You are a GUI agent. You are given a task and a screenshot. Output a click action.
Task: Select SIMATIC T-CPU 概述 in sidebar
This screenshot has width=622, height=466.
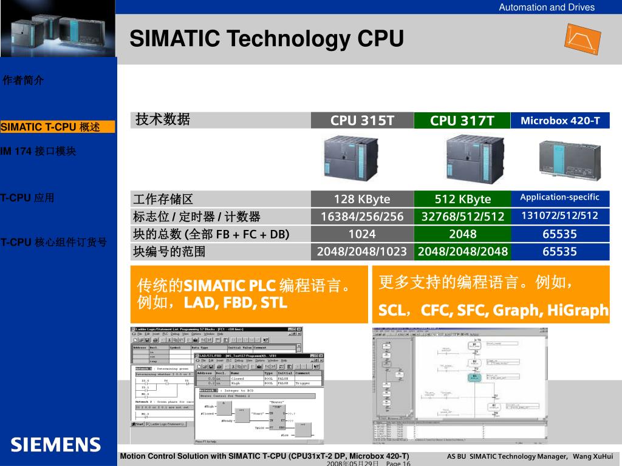point(58,127)
